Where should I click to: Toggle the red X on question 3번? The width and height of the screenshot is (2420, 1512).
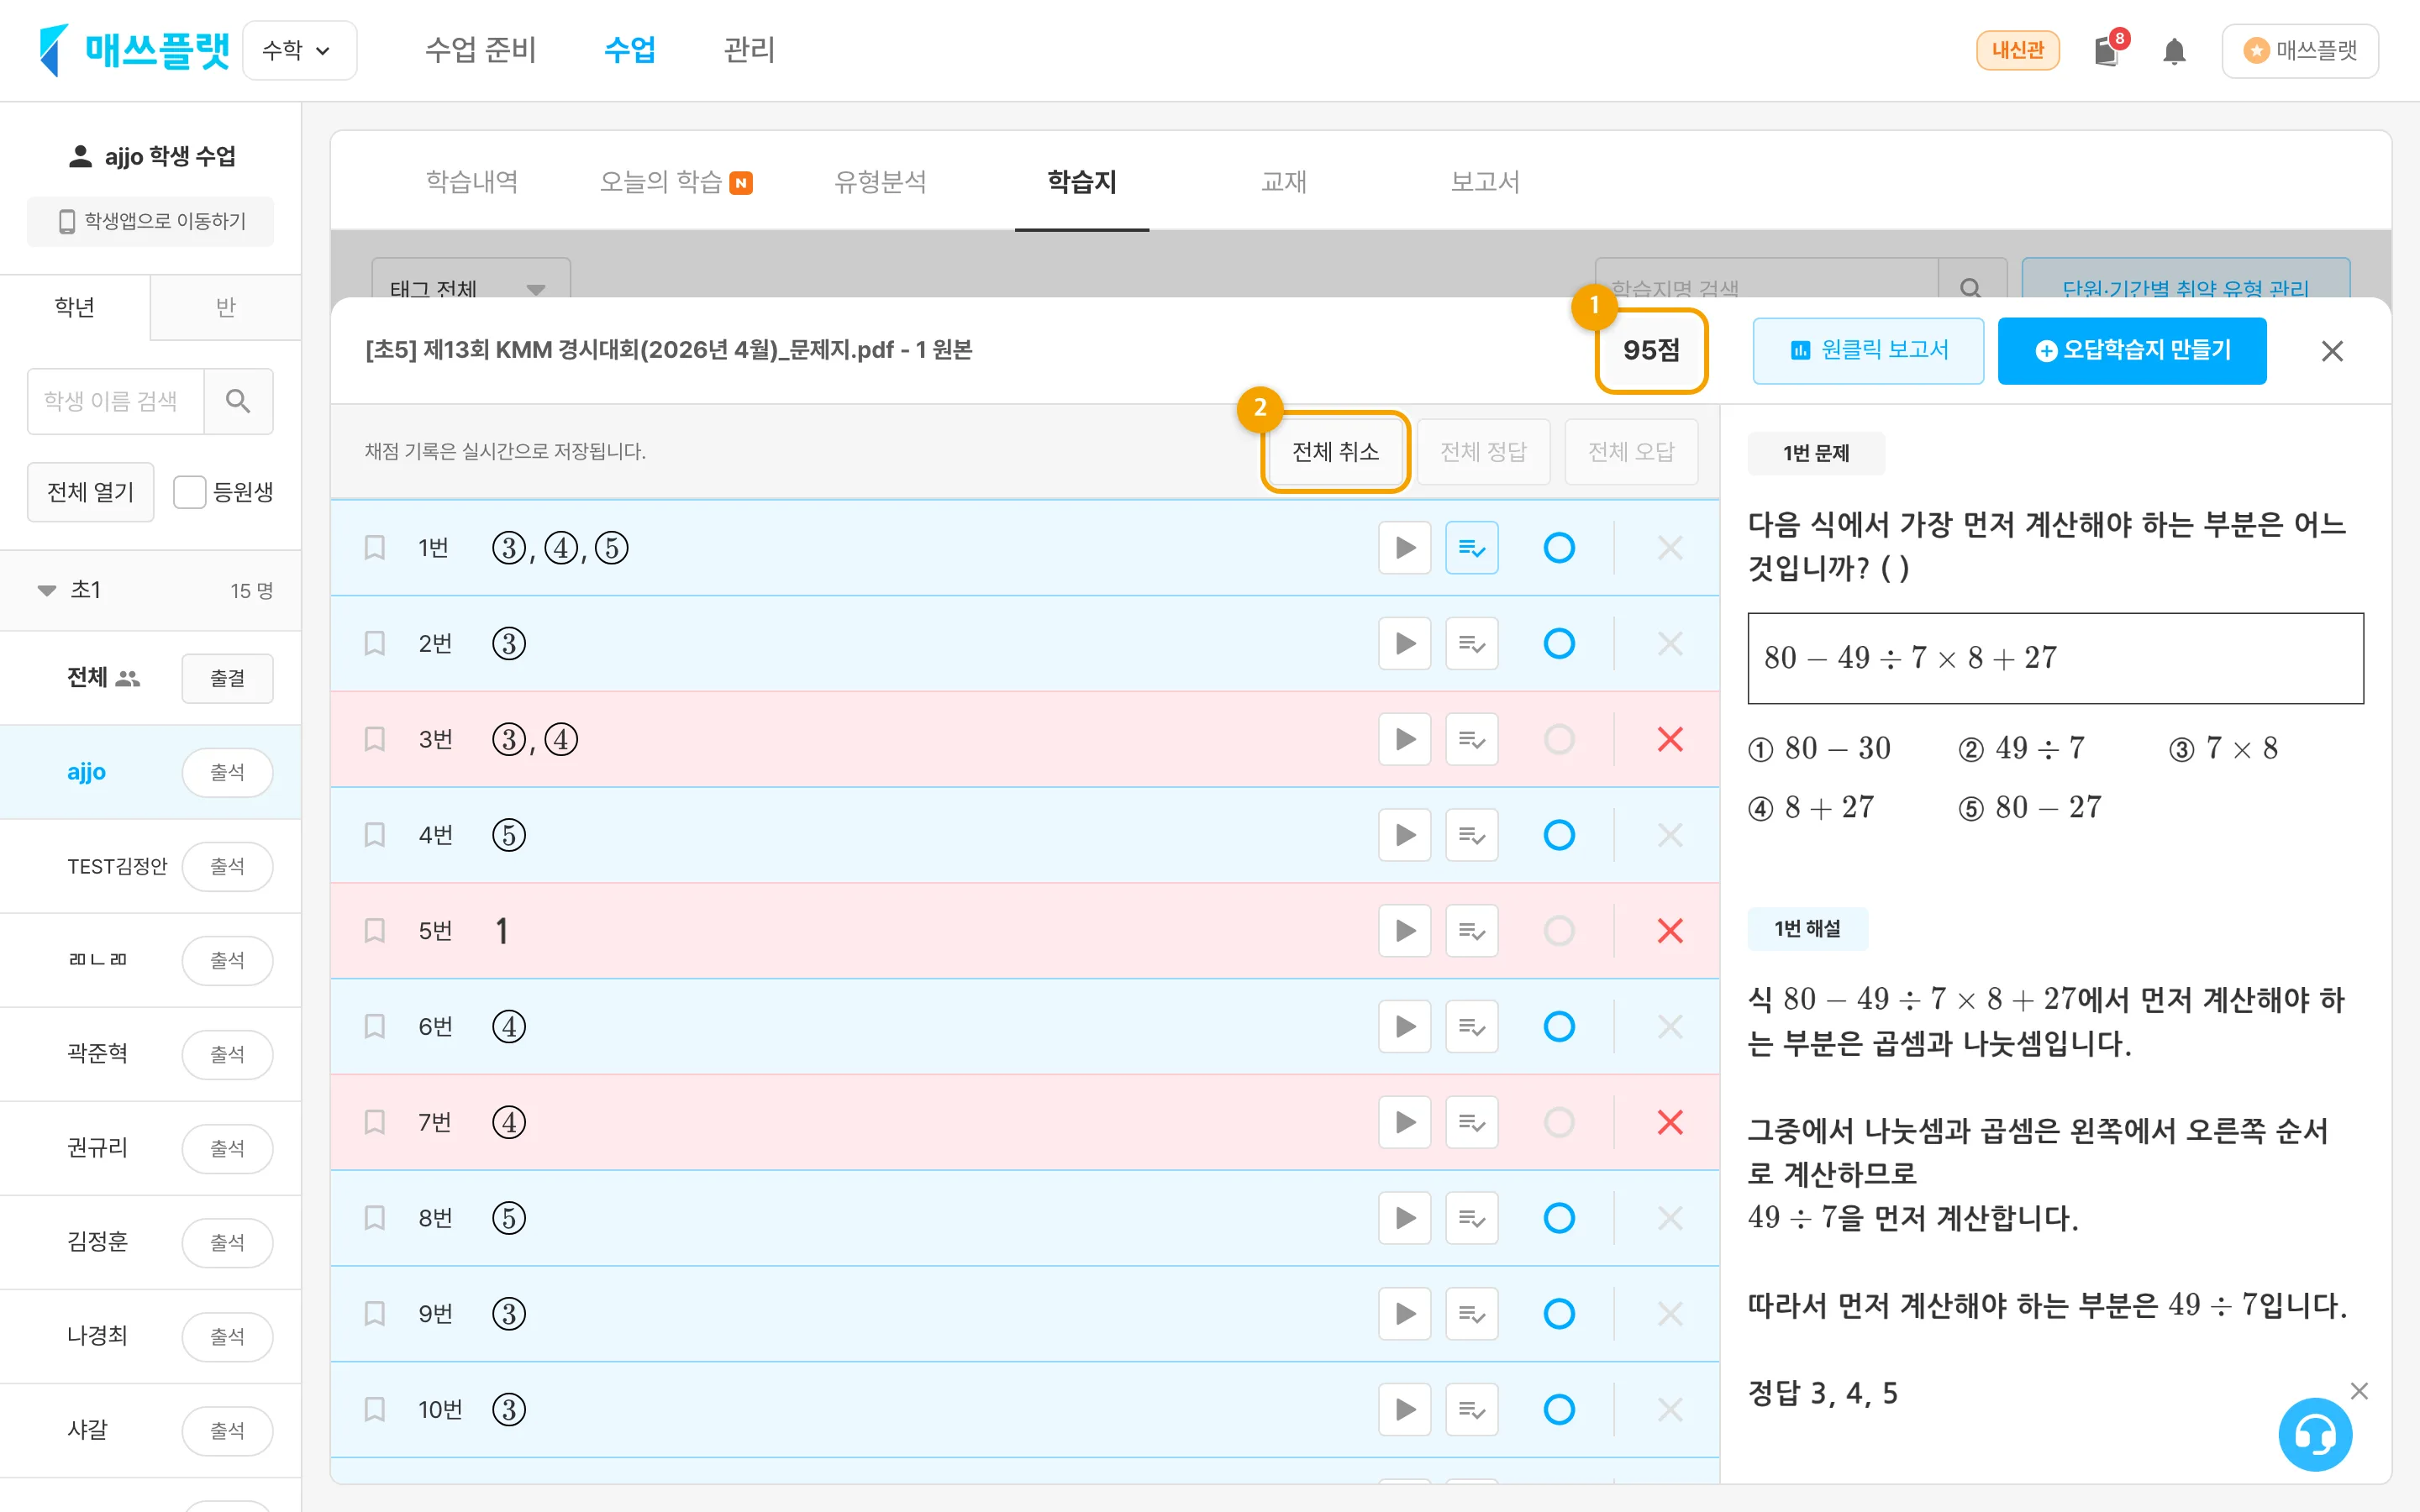1670,739
